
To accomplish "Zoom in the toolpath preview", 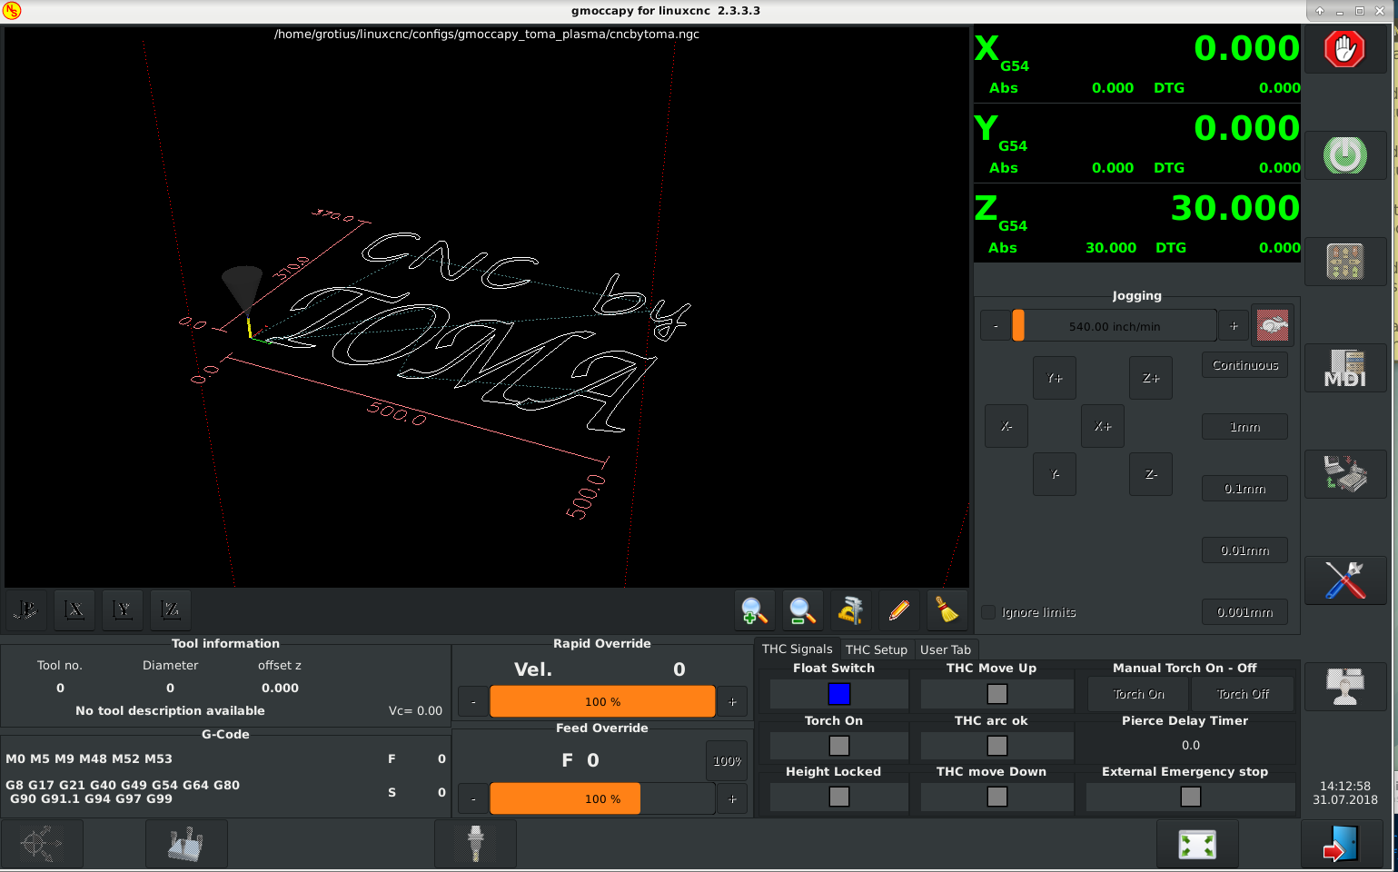I will click(x=755, y=610).
